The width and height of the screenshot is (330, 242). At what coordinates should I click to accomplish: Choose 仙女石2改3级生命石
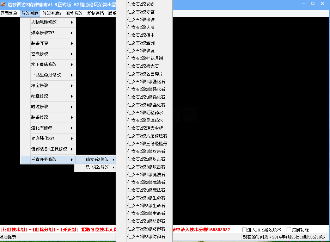[x=144, y=213]
